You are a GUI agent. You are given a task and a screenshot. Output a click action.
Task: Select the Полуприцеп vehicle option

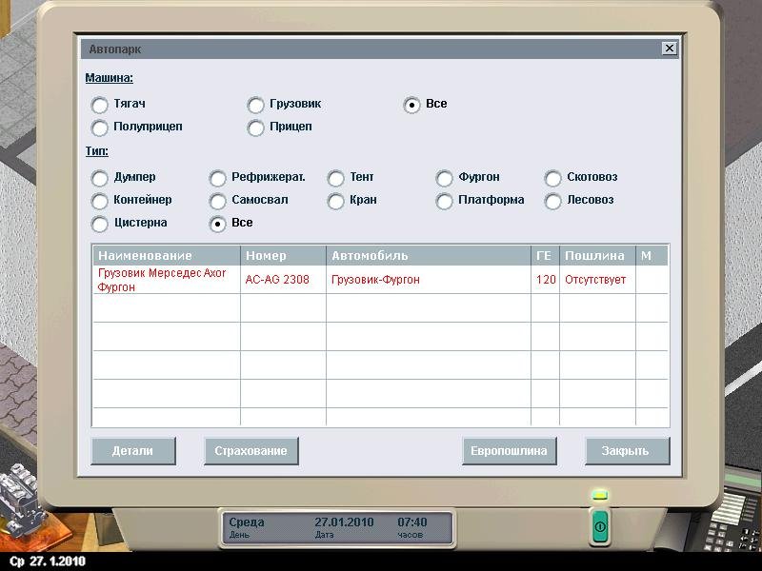(100, 128)
